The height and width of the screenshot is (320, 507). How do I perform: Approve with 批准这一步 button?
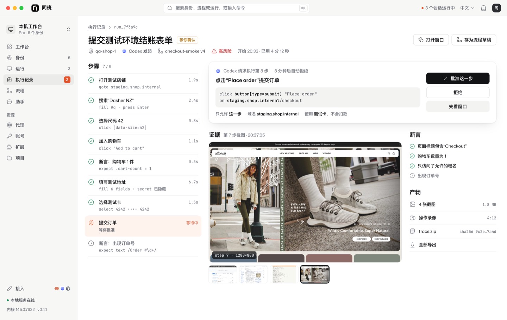458,79
